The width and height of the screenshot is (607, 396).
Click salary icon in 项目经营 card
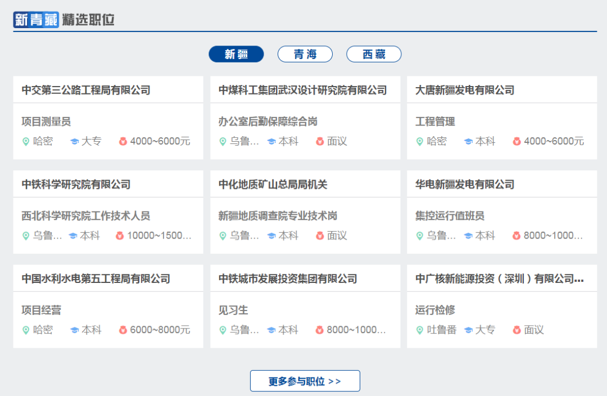click(123, 330)
